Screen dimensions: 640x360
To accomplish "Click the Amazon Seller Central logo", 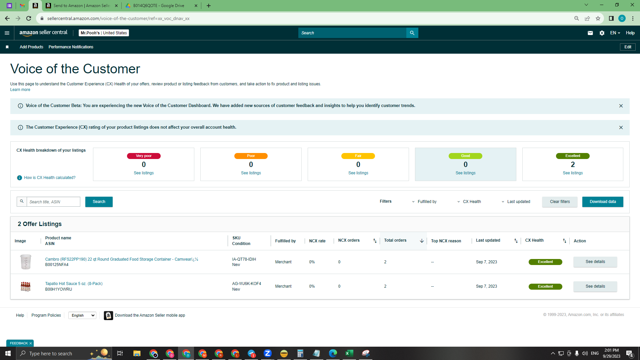I will tap(43, 33).
